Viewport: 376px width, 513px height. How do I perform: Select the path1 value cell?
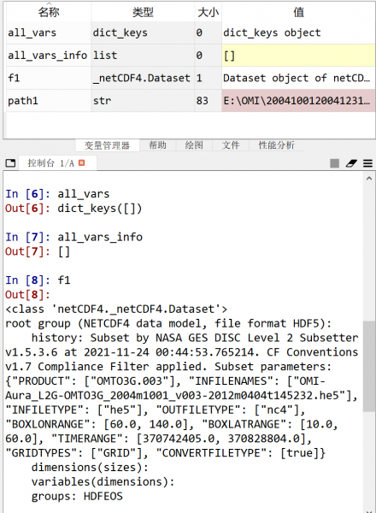pyautogui.click(x=298, y=100)
